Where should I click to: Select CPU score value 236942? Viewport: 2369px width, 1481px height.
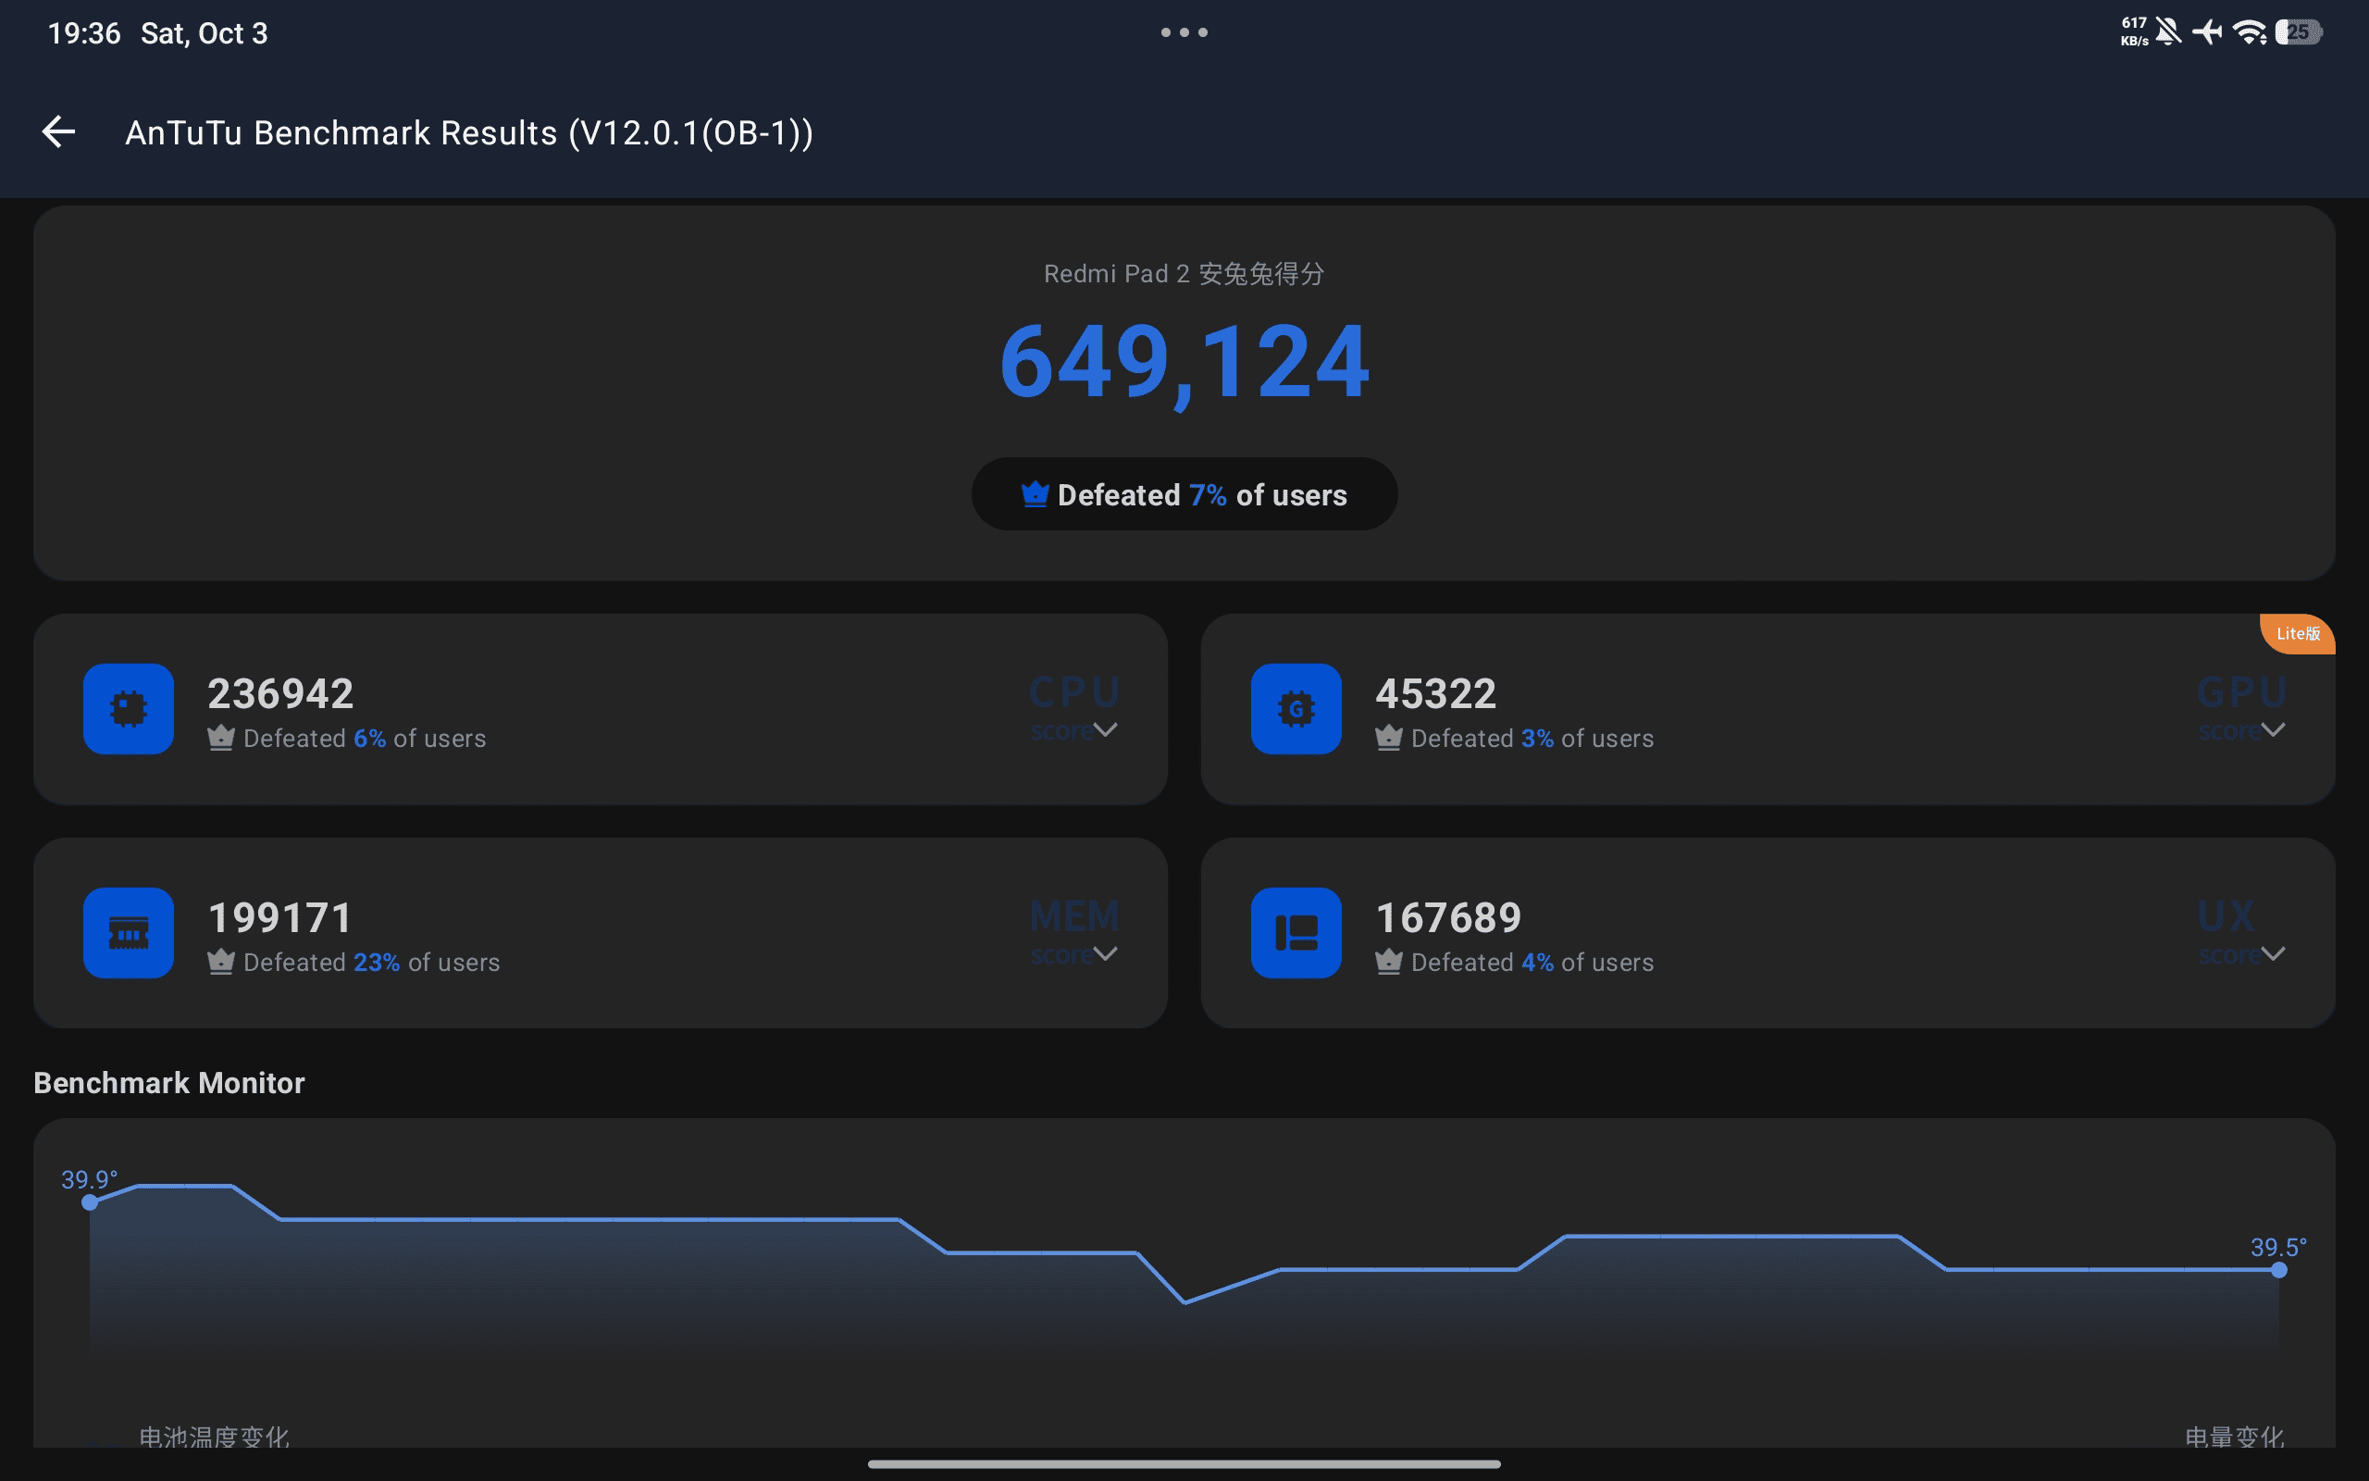281,693
